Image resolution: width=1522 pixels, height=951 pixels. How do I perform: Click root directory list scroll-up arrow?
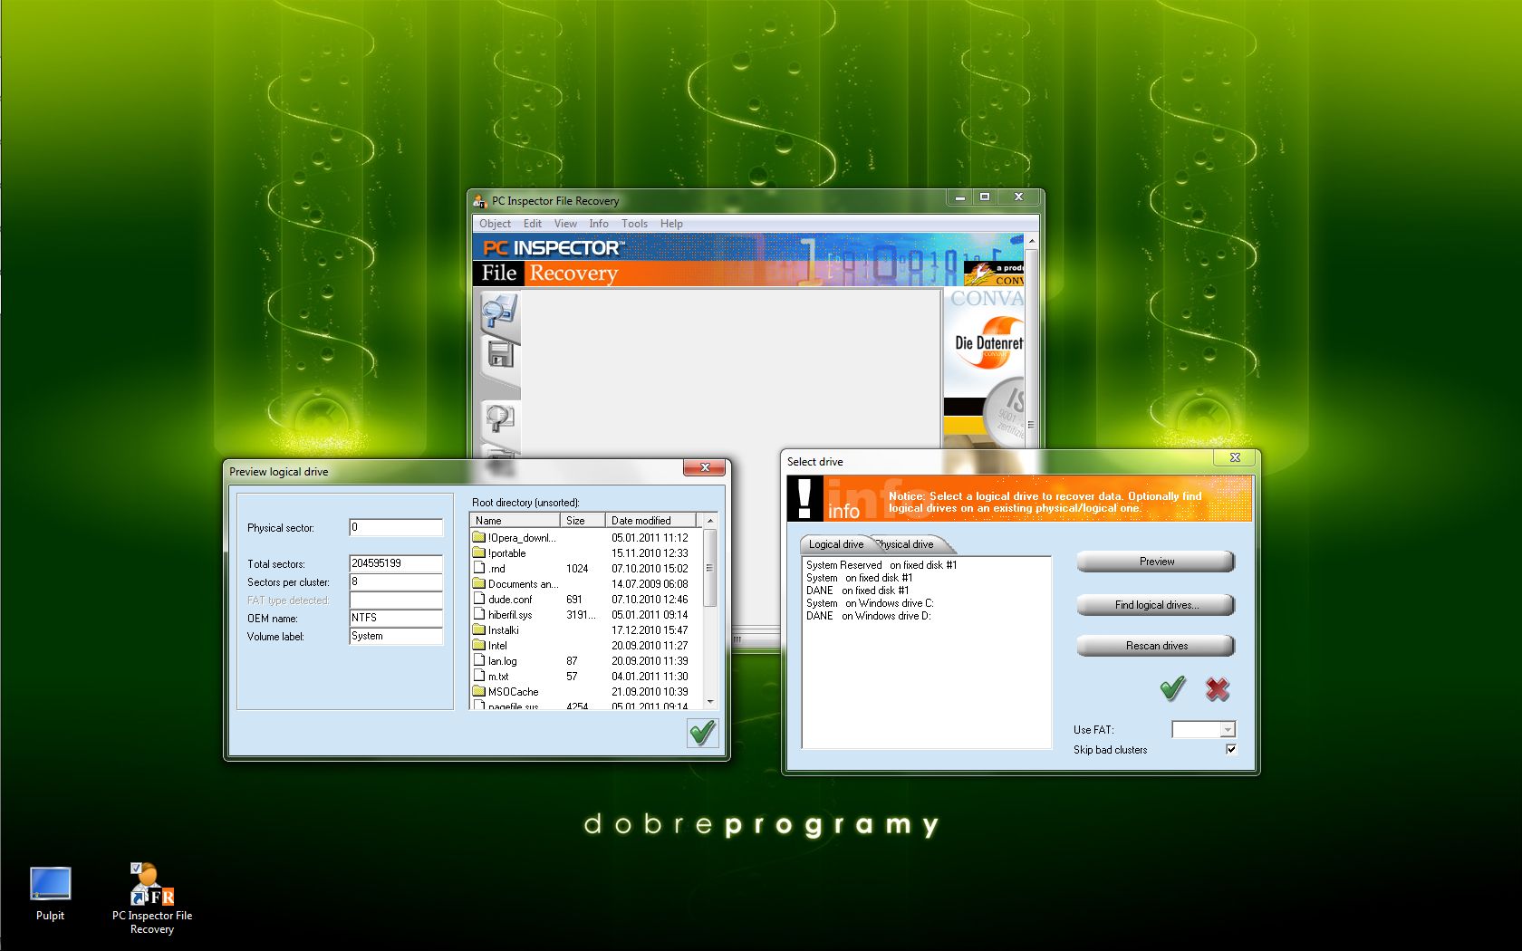710,521
